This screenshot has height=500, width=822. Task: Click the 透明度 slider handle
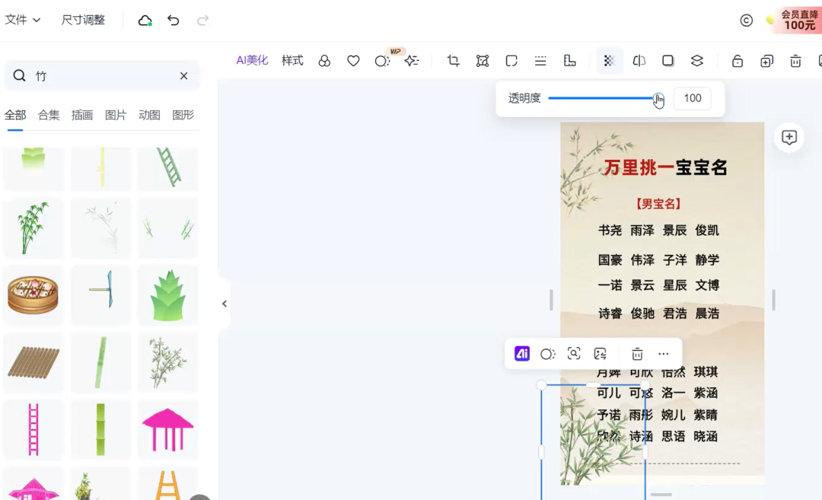(x=658, y=98)
